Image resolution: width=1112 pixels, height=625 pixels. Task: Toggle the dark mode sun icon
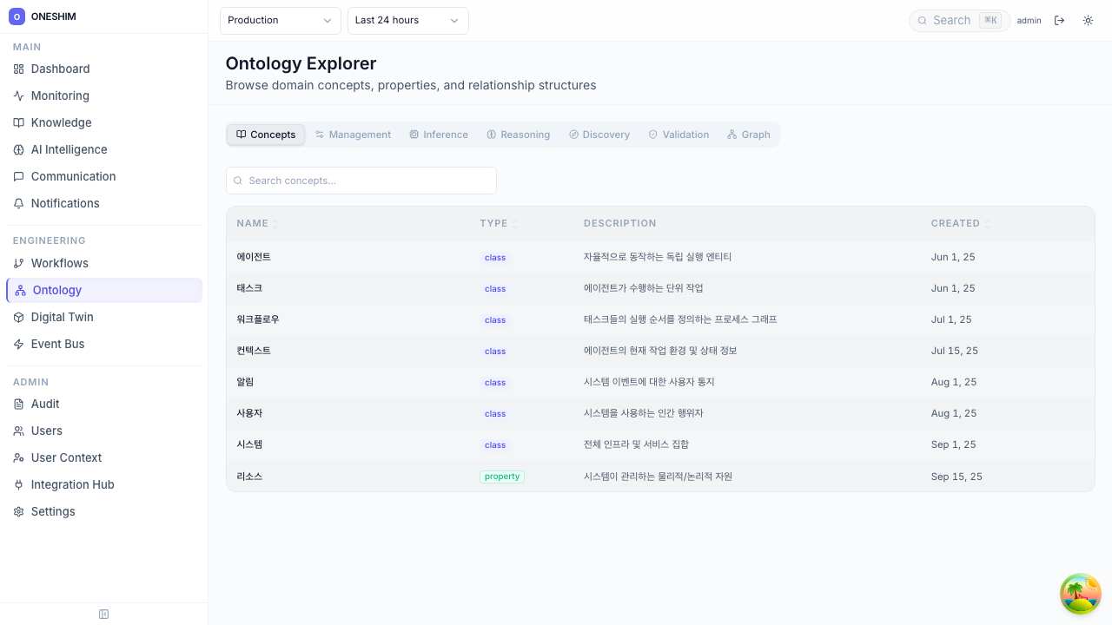(1088, 20)
